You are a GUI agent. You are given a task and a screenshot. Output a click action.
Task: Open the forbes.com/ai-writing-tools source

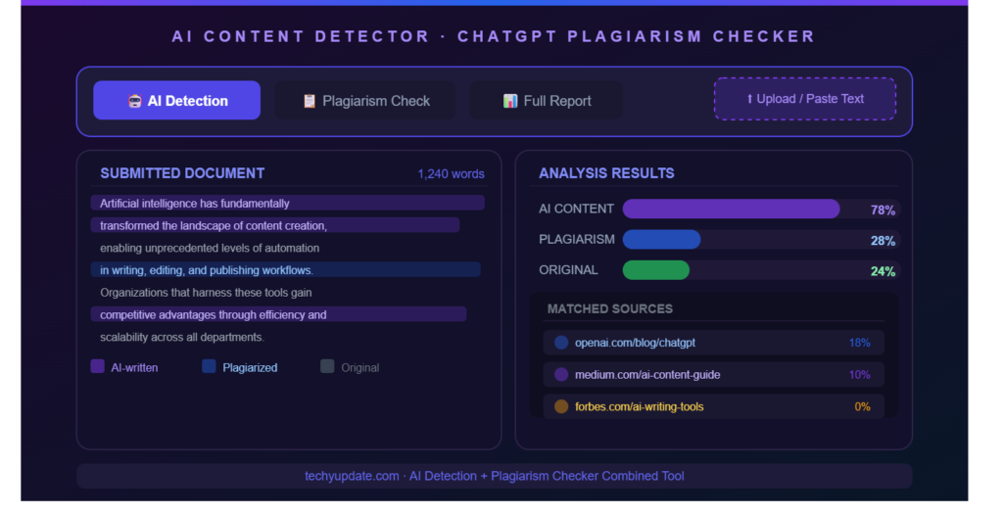click(x=714, y=407)
